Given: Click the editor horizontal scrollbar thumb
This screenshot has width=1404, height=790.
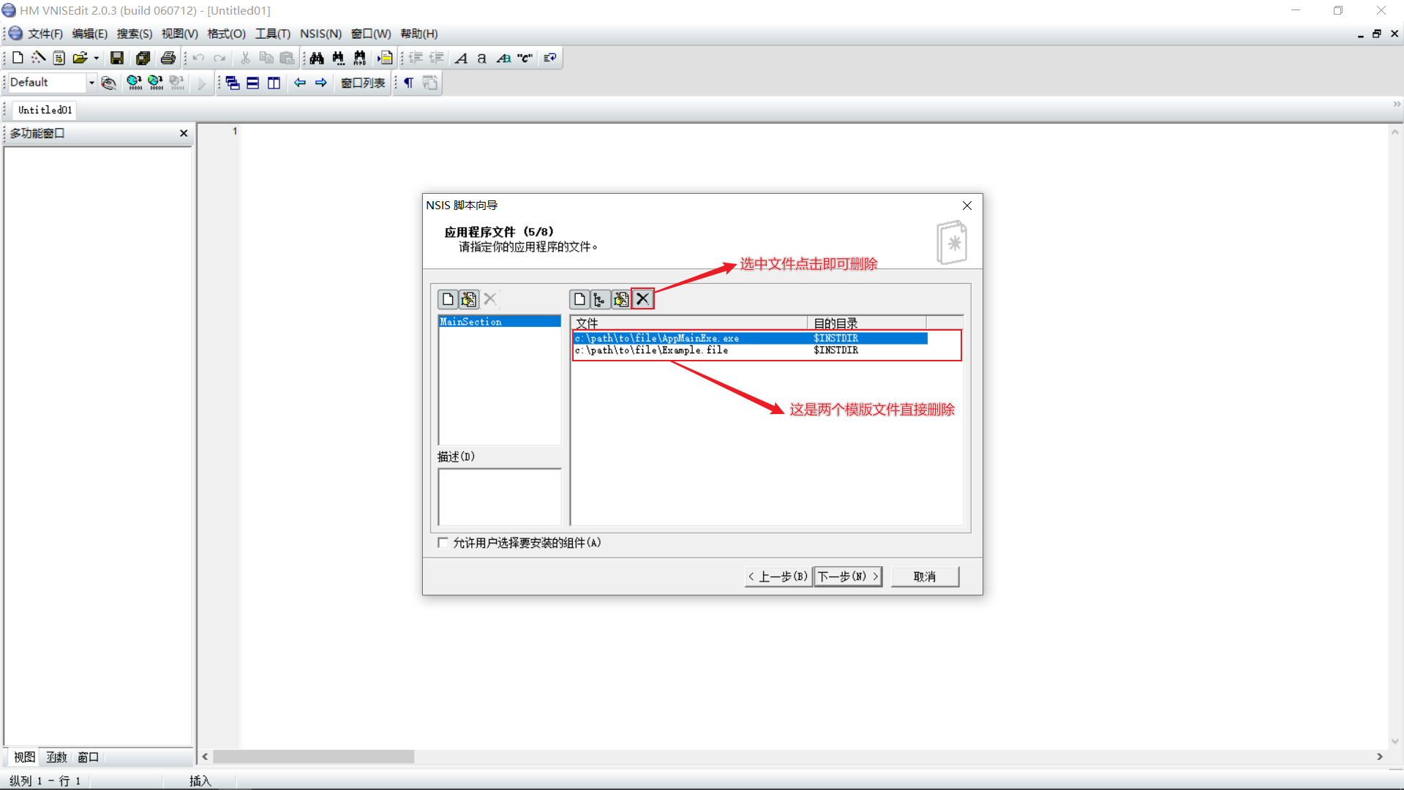Looking at the screenshot, I should point(313,756).
